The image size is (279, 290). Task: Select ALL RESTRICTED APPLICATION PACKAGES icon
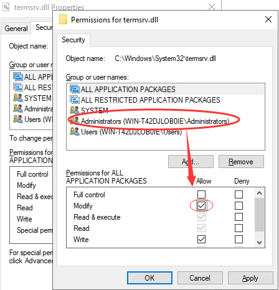[x=75, y=100]
